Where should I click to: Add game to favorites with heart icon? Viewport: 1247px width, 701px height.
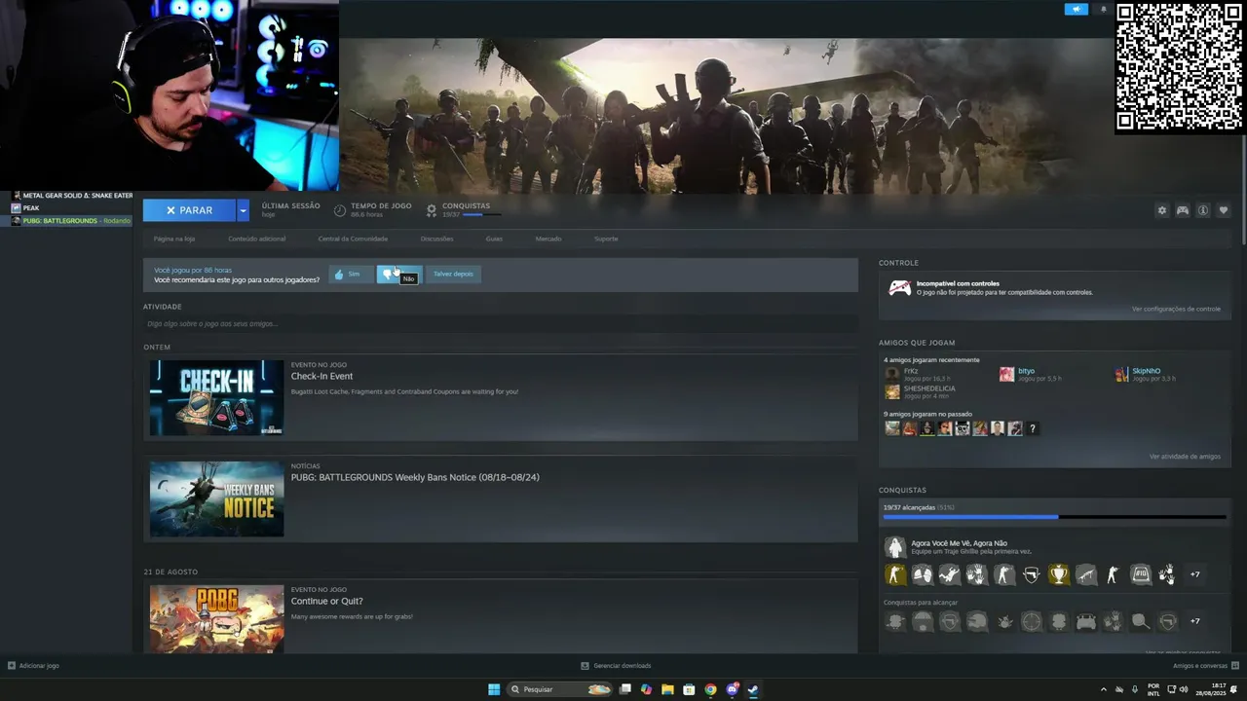(x=1224, y=210)
